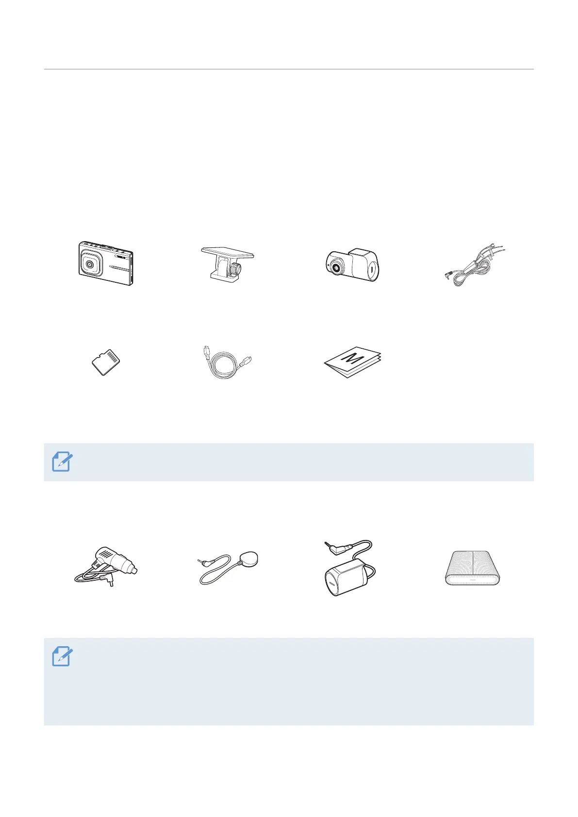Click the microSD memory card illustration
578x817 pixels.
(x=106, y=362)
